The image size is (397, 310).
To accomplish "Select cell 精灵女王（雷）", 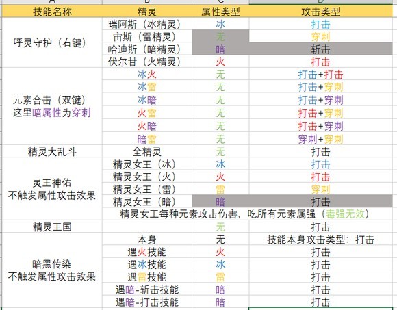I will tap(147, 189).
